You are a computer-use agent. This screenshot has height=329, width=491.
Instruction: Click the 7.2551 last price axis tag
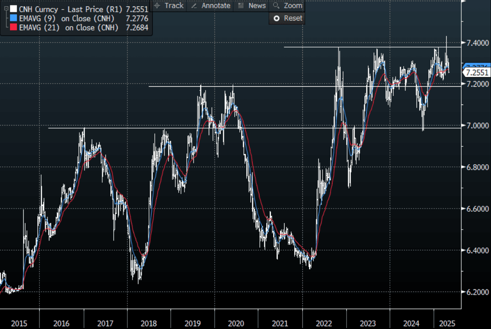click(476, 73)
